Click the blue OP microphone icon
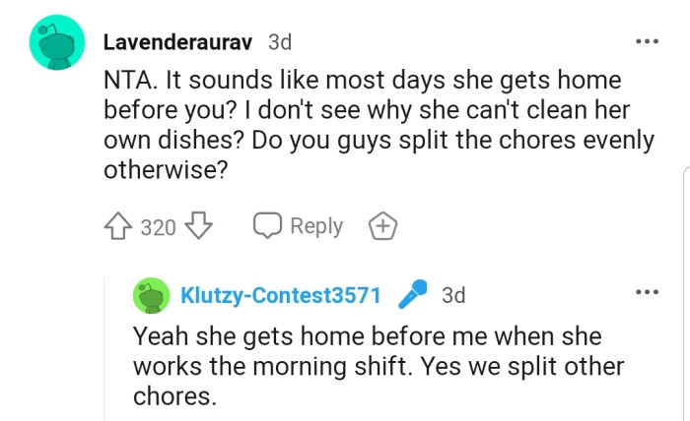Viewport: 690px width, 421px height. click(x=411, y=294)
